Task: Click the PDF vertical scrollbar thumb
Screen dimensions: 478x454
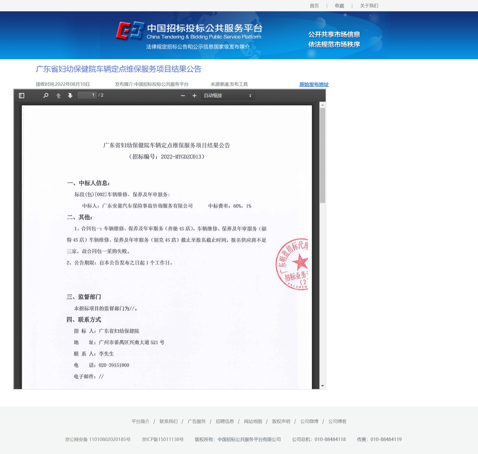Action: coord(322,155)
